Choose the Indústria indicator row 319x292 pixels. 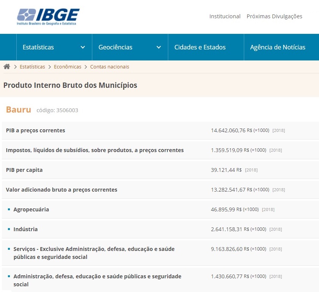[25, 229]
